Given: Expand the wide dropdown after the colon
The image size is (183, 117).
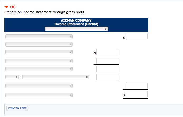Looking at the screenshot, I should tap(56, 77).
